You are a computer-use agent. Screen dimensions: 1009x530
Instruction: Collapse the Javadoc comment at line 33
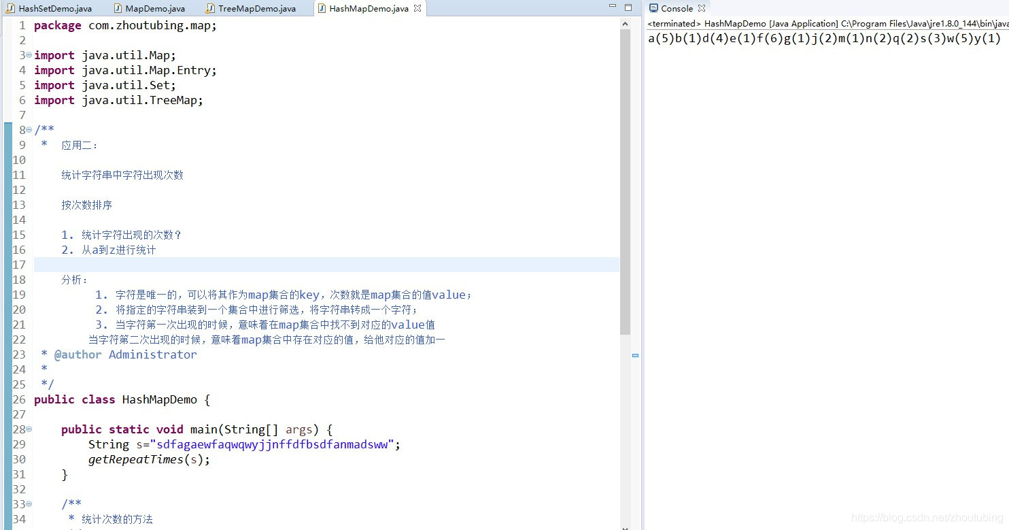29,504
